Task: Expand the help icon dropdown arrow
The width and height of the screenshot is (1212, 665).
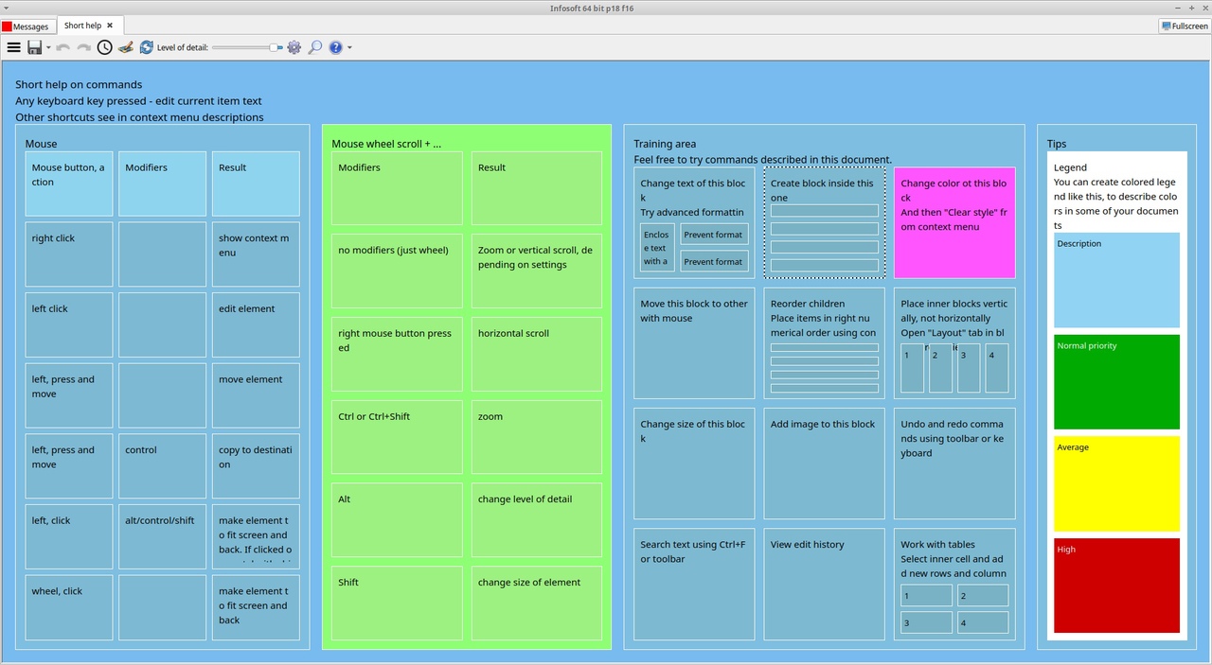Action: 349,48
